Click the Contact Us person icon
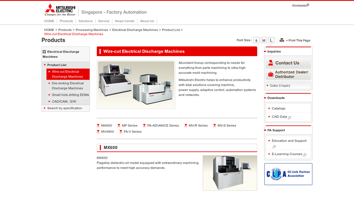Image resolution: width=354 pixels, height=199 pixels. (270, 63)
